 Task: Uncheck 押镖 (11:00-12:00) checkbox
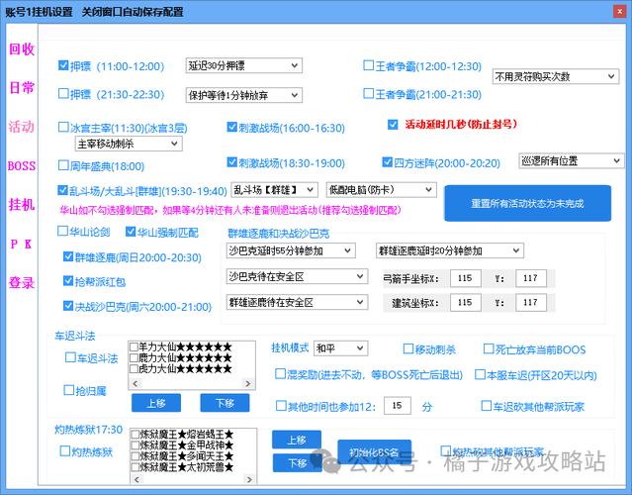point(63,66)
